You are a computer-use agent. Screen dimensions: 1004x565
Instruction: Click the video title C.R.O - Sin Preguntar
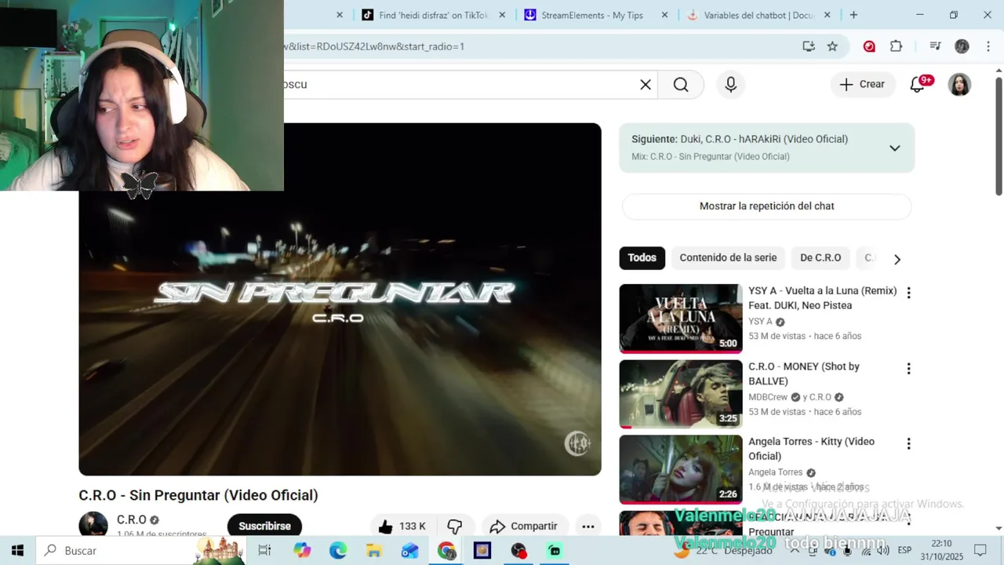click(x=198, y=495)
